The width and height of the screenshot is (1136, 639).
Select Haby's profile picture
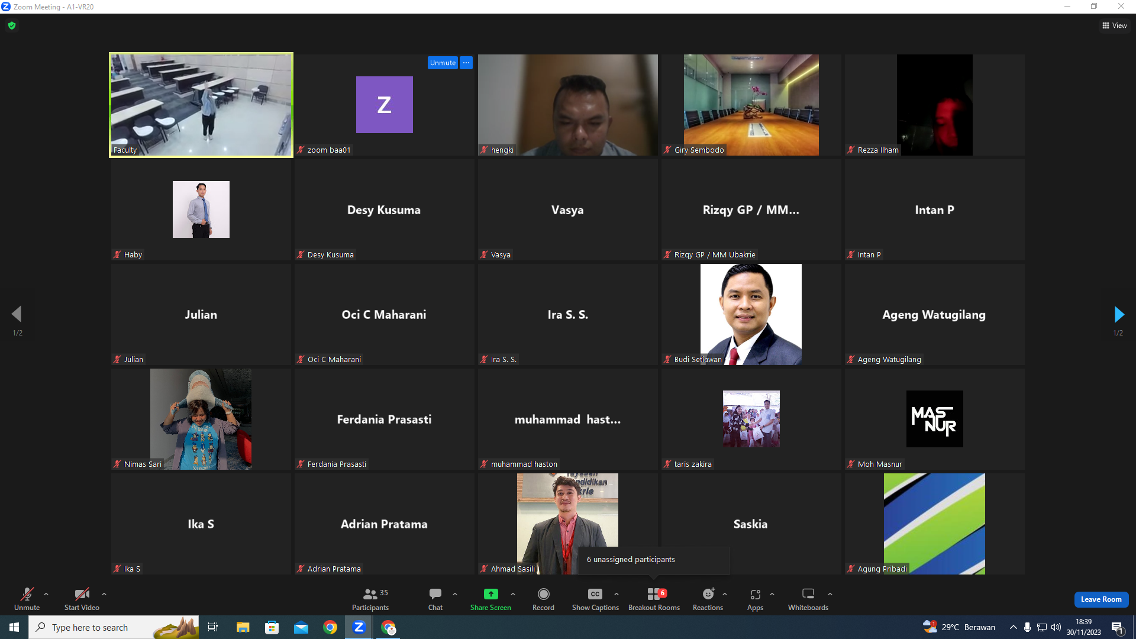(201, 209)
